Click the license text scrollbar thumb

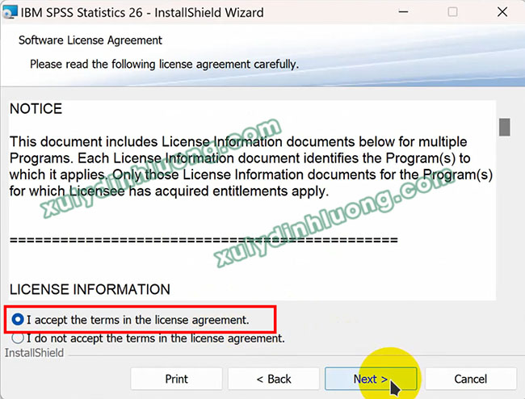504,127
